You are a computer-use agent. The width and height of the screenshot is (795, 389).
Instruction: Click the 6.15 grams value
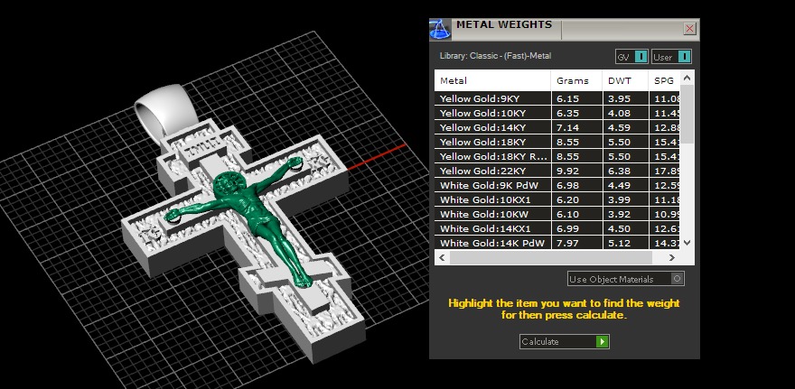pos(567,98)
